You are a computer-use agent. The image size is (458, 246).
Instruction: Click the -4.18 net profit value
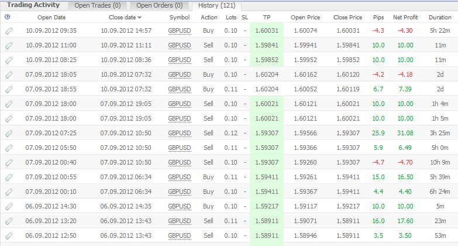pyautogui.click(x=405, y=74)
